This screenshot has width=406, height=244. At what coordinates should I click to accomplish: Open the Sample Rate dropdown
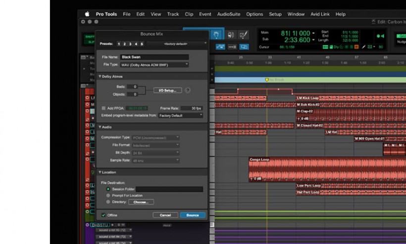(155, 161)
